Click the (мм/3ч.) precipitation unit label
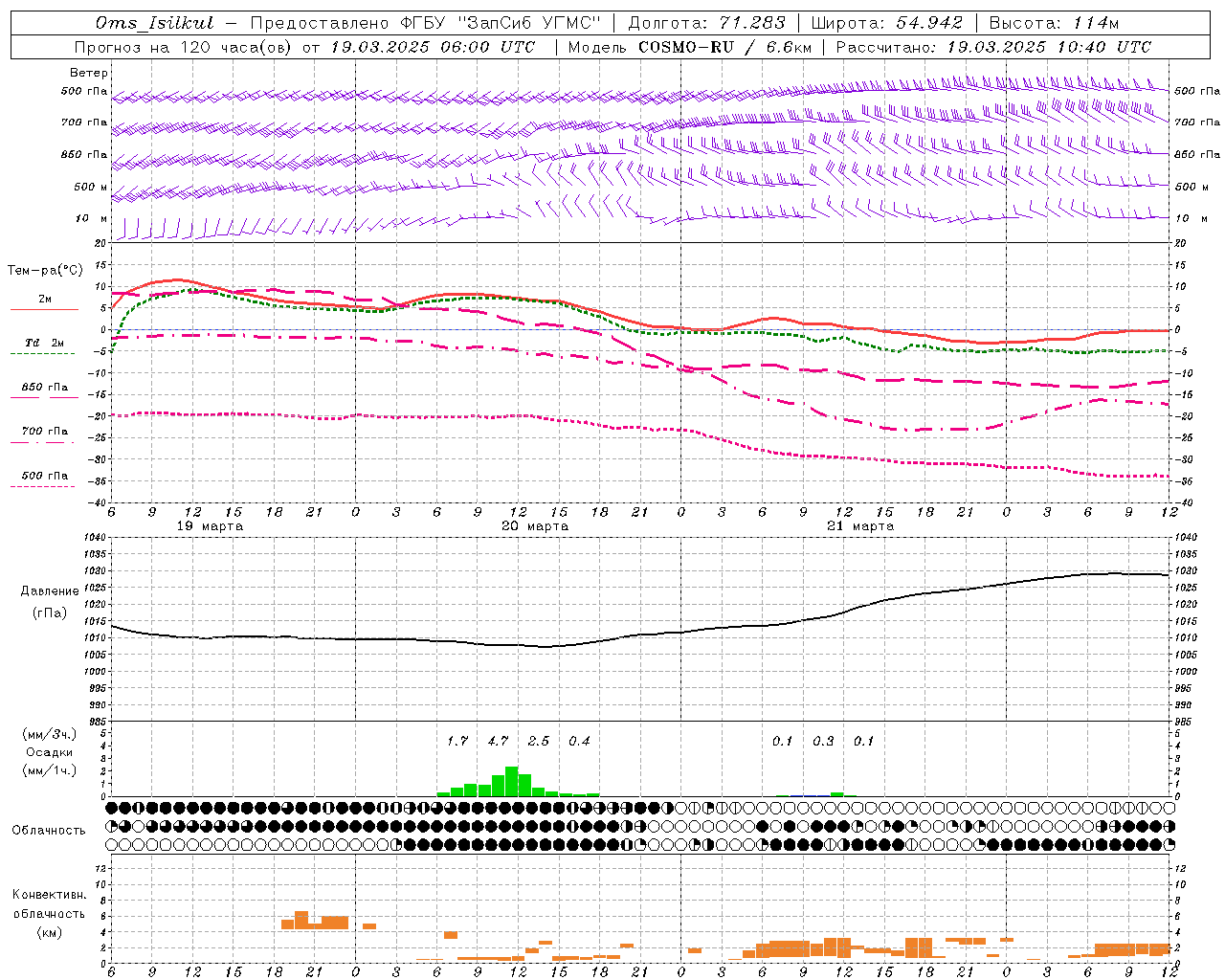The height and width of the screenshot is (980, 1225). (49, 734)
